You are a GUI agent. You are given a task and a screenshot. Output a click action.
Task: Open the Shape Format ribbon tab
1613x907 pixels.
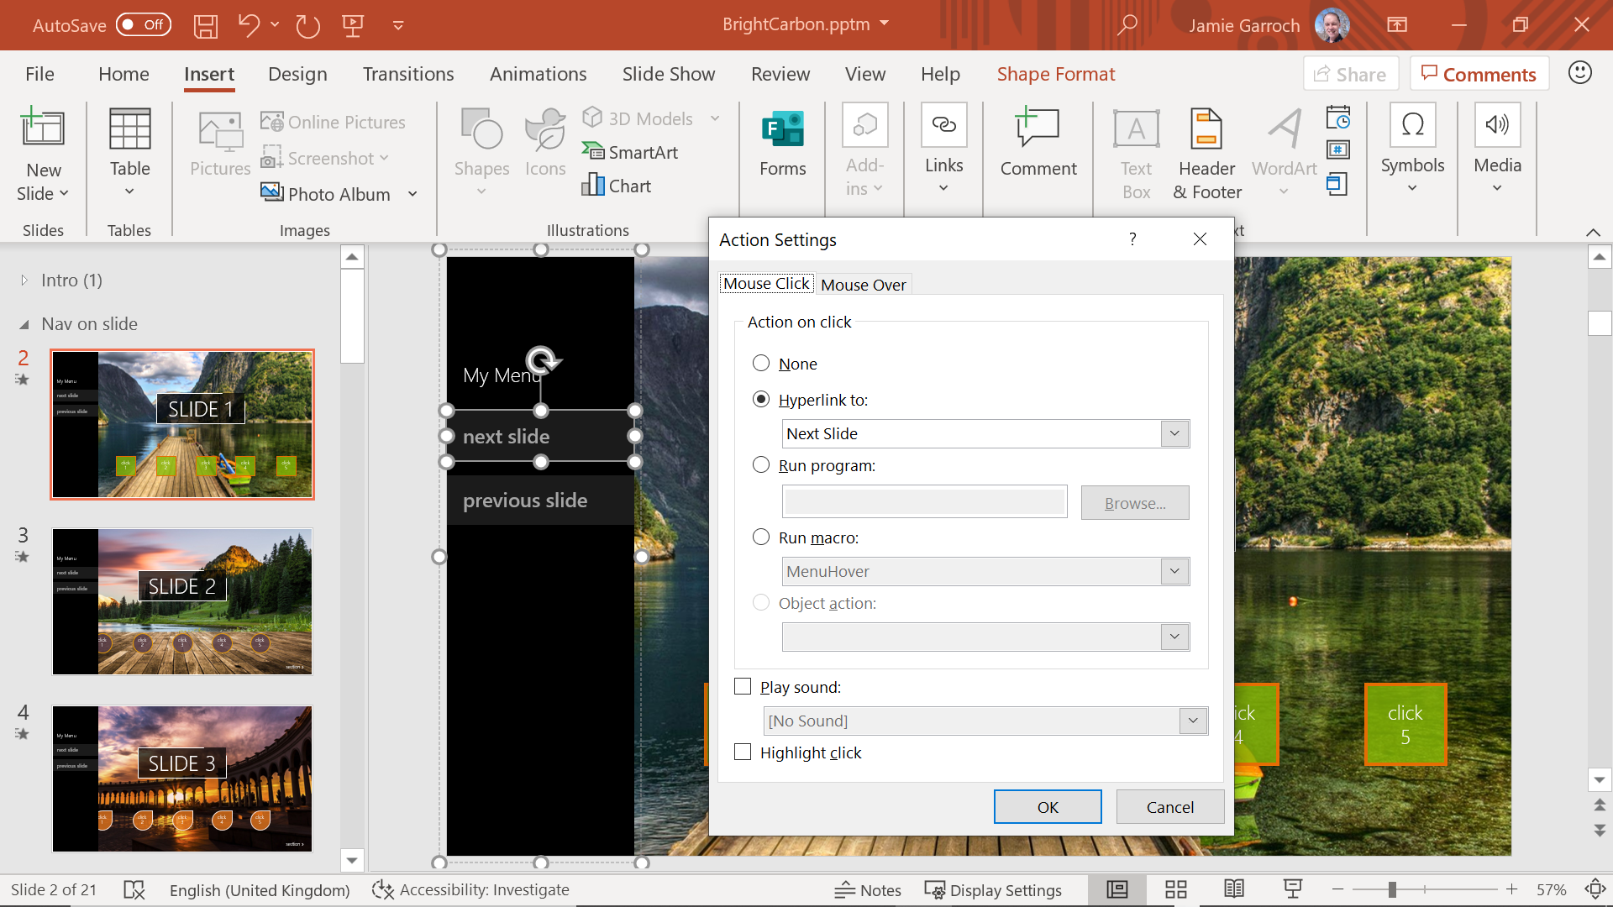point(1055,74)
